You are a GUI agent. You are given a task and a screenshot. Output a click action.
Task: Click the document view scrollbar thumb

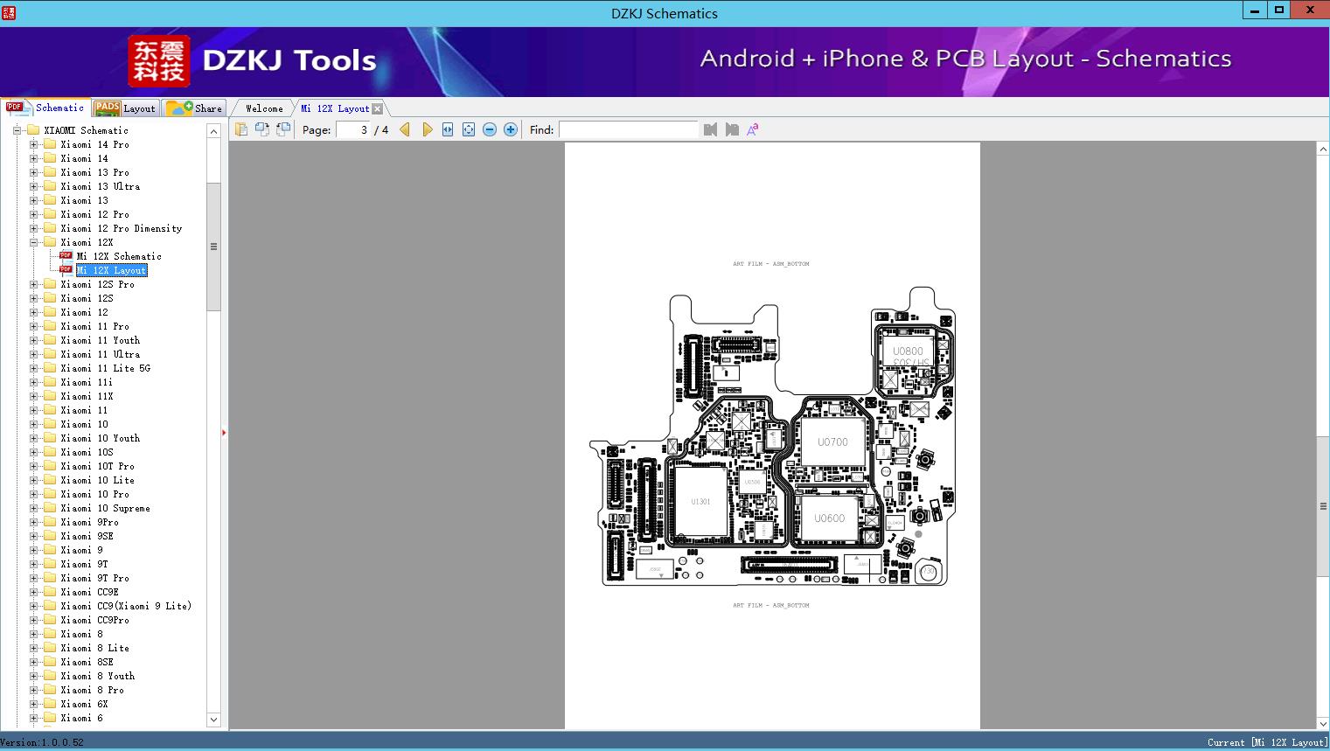click(x=1323, y=506)
